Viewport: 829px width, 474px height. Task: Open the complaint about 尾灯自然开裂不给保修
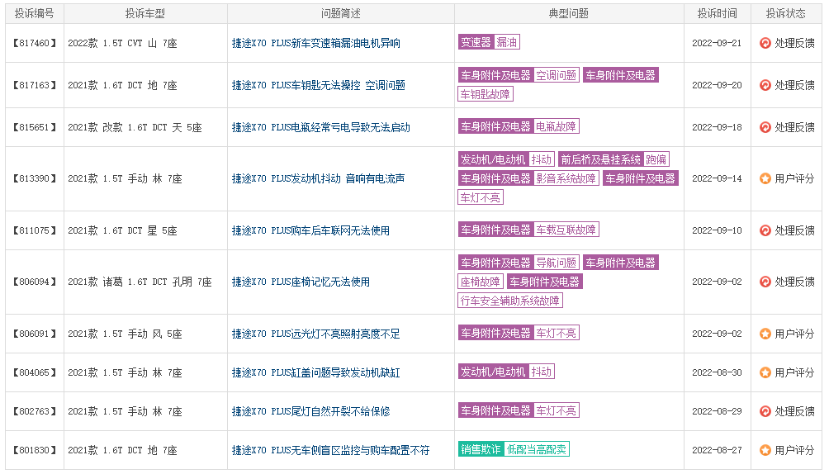[x=310, y=411]
